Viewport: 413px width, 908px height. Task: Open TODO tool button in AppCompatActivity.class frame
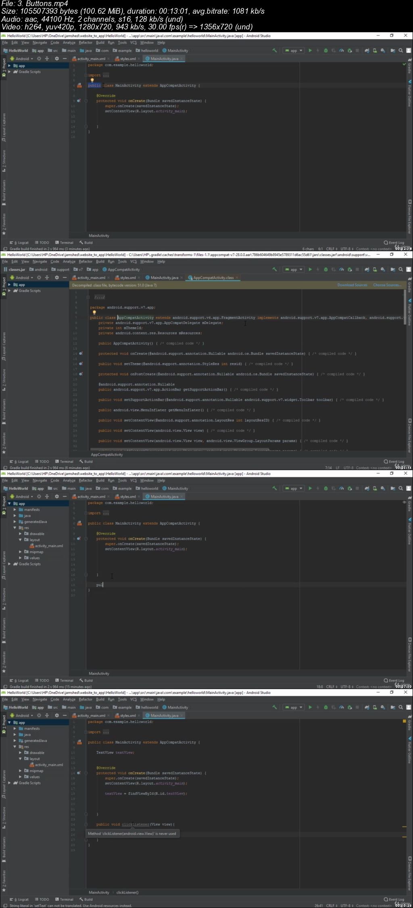tap(42, 462)
